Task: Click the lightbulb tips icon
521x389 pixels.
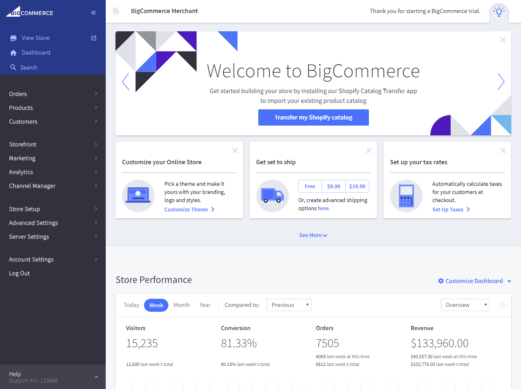Action: [x=499, y=12]
